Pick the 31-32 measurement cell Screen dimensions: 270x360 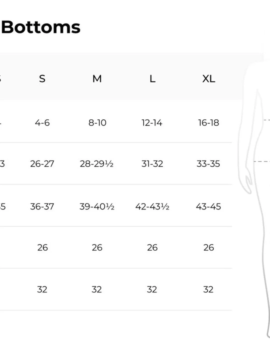click(152, 164)
